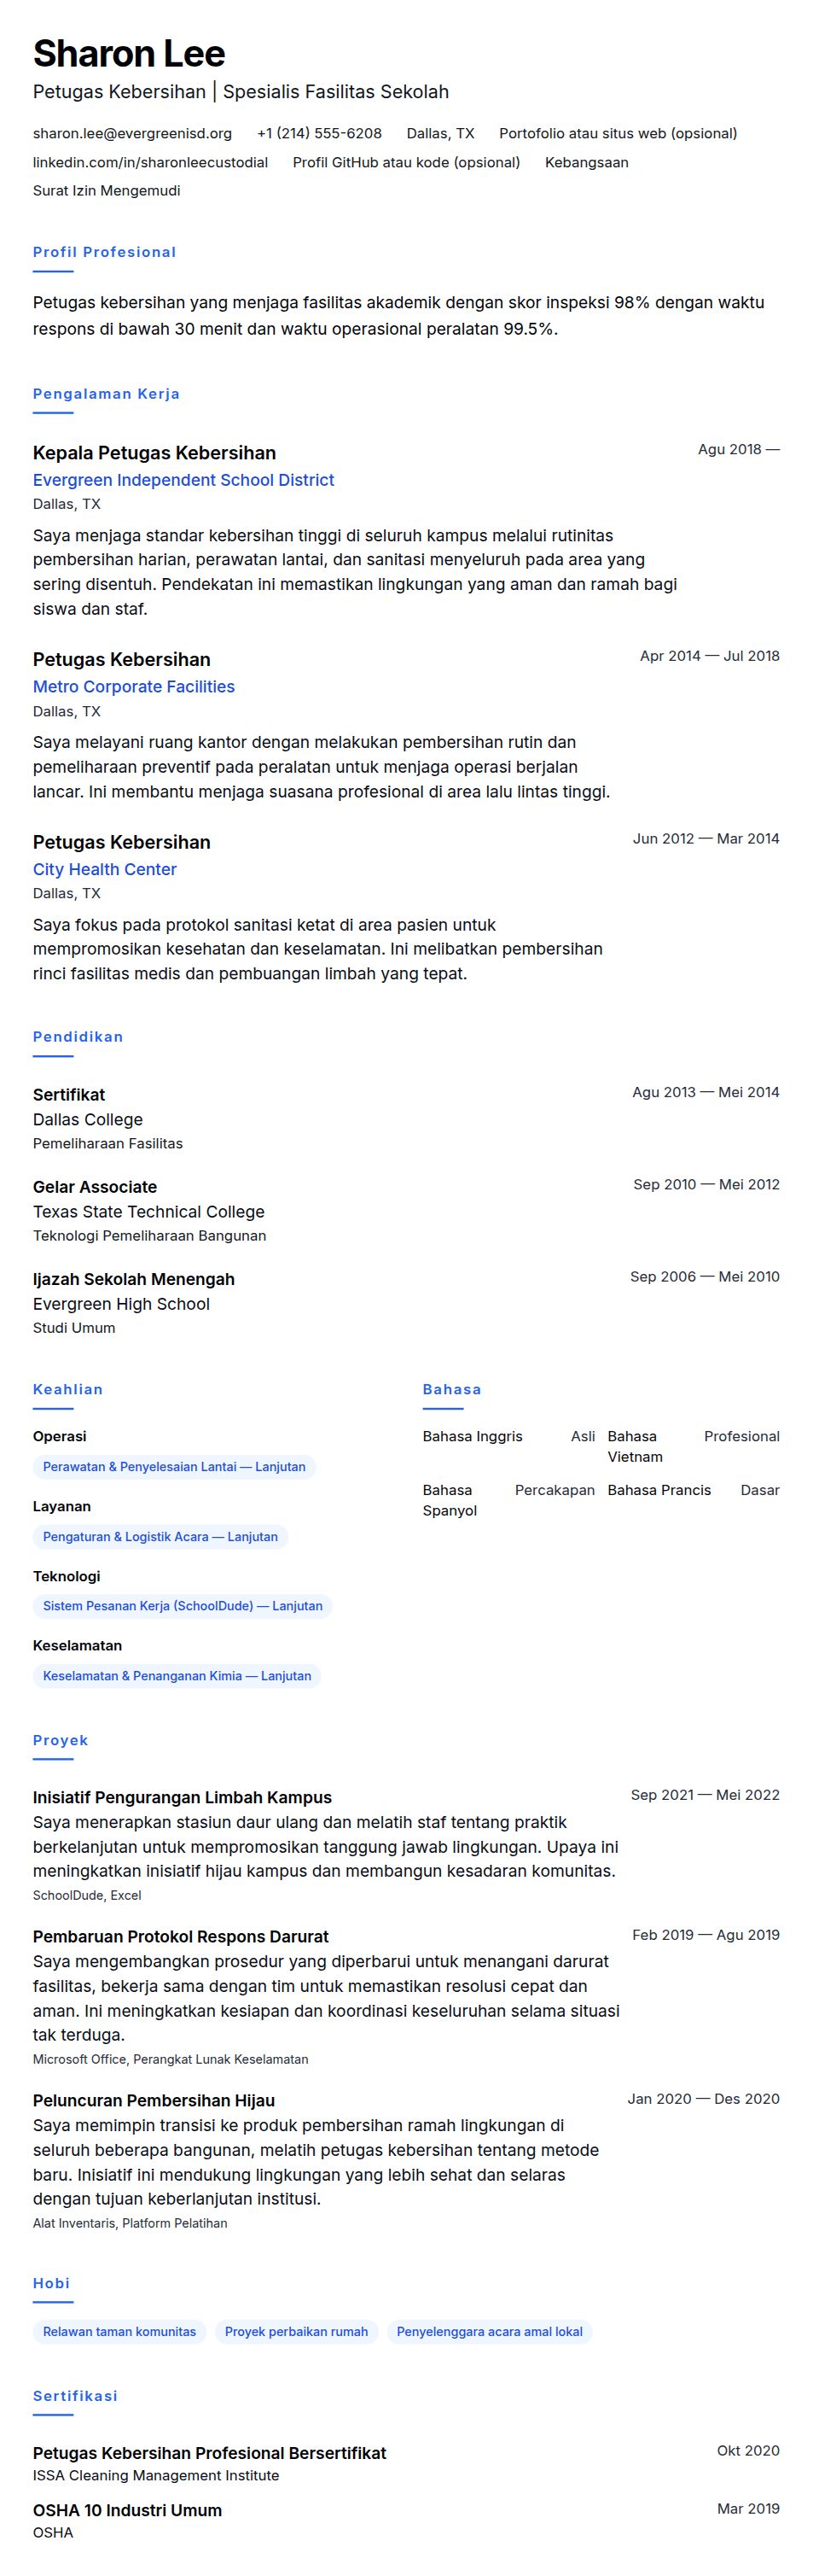Click Perawatan & Penyelesaian Lantai skill tag
Image resolution: width=813 pixels, height=2576 pixels.
pyautogui.click(x=174, y=1467)
